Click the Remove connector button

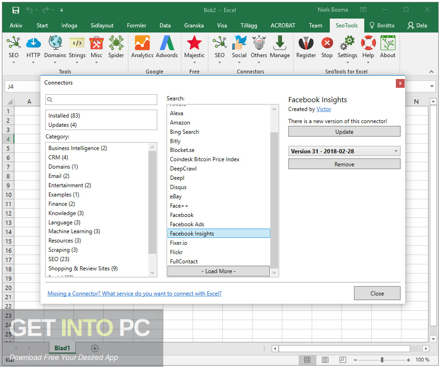pos(344,164)
